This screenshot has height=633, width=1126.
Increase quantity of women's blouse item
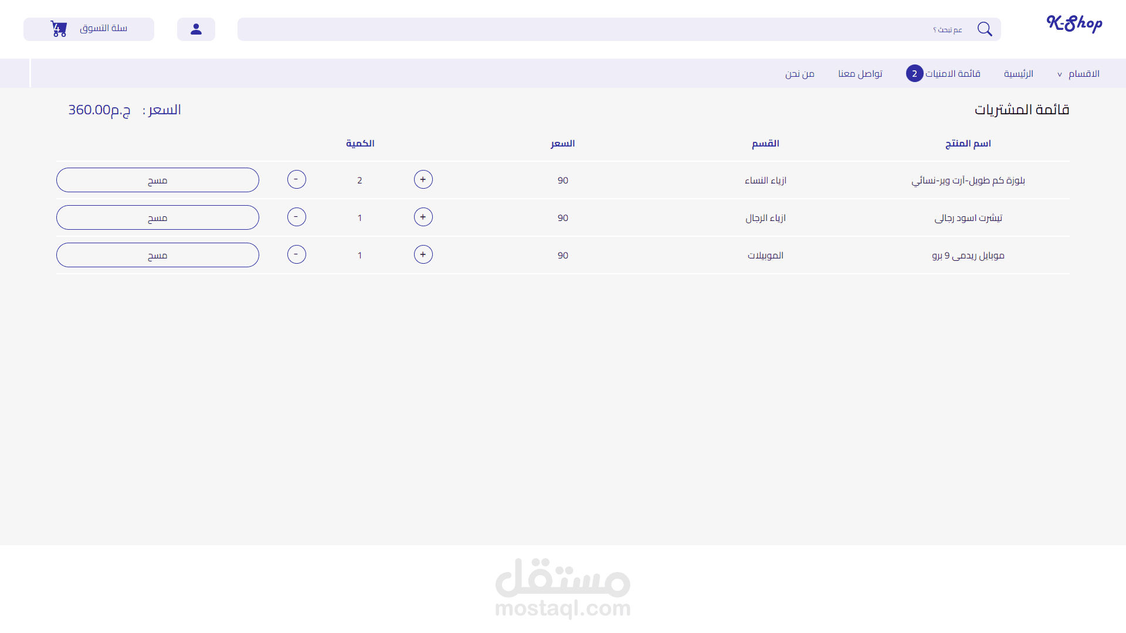423,179
